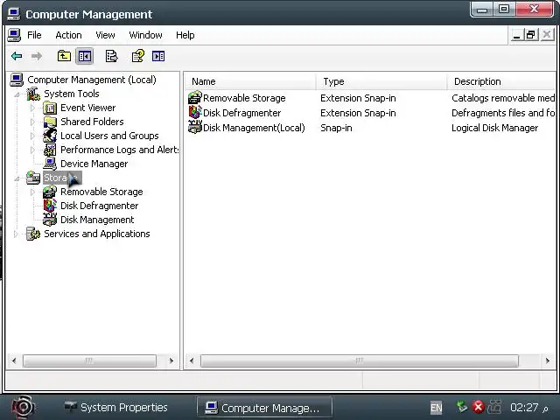Expand Performance Logs and Alerts node

(32, 150)
